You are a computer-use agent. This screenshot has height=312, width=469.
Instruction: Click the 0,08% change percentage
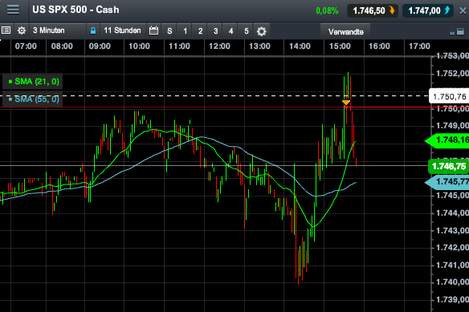click(x=327, y=11)
